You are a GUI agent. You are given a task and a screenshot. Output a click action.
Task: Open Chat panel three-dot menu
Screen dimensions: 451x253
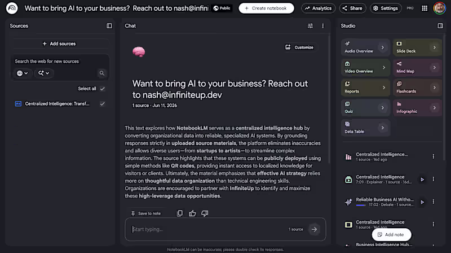point(322,26)
